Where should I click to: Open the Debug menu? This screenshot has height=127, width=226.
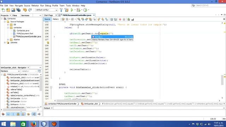pos(48,6)
